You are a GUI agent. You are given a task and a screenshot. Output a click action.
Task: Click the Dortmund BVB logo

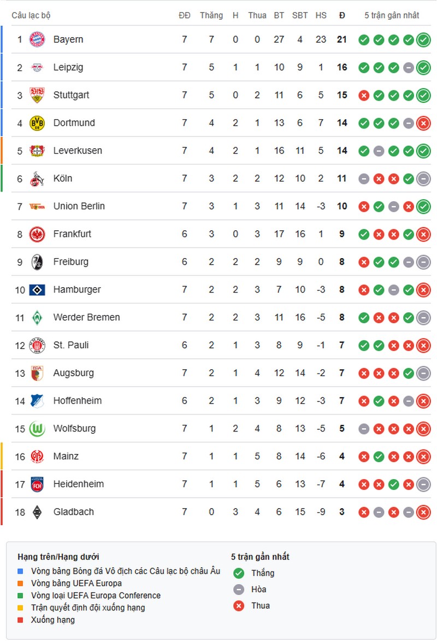pyautogui.click(x=37, y=123)
